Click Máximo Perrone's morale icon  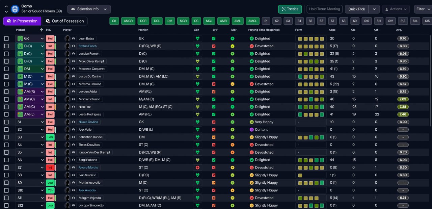(233, 84)
